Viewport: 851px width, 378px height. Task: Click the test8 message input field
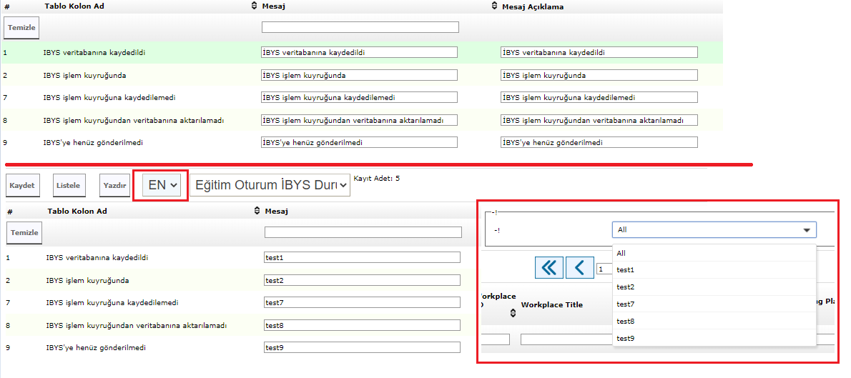tap(363, 326)
